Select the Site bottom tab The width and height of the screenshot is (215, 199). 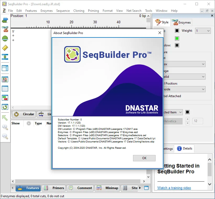pos(130,188)
